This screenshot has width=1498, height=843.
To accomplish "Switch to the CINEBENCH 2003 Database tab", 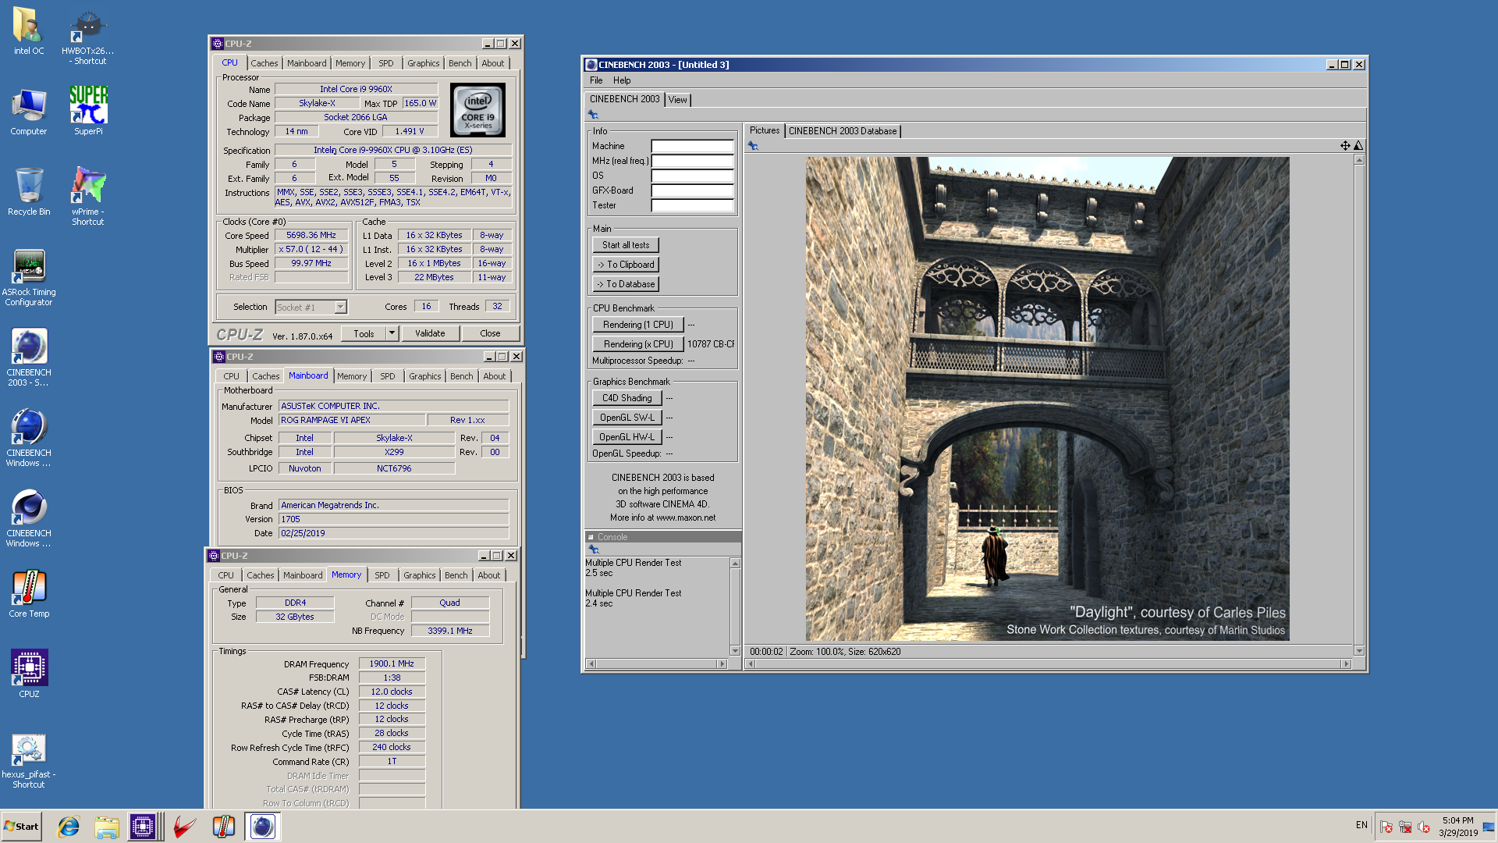I will tap(843, 131).
